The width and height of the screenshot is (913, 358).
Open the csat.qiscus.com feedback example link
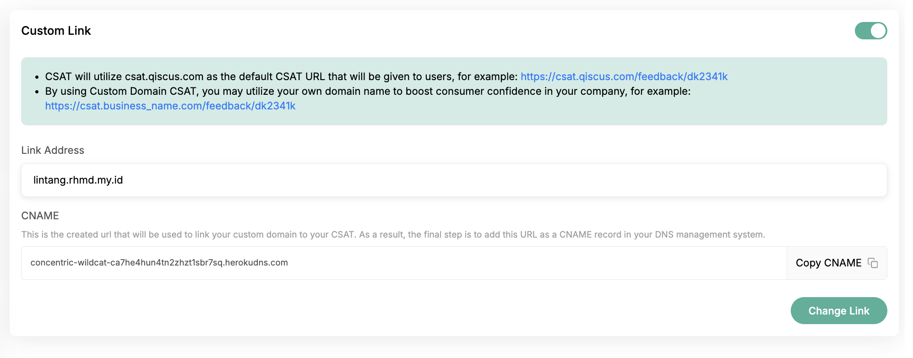624,76
